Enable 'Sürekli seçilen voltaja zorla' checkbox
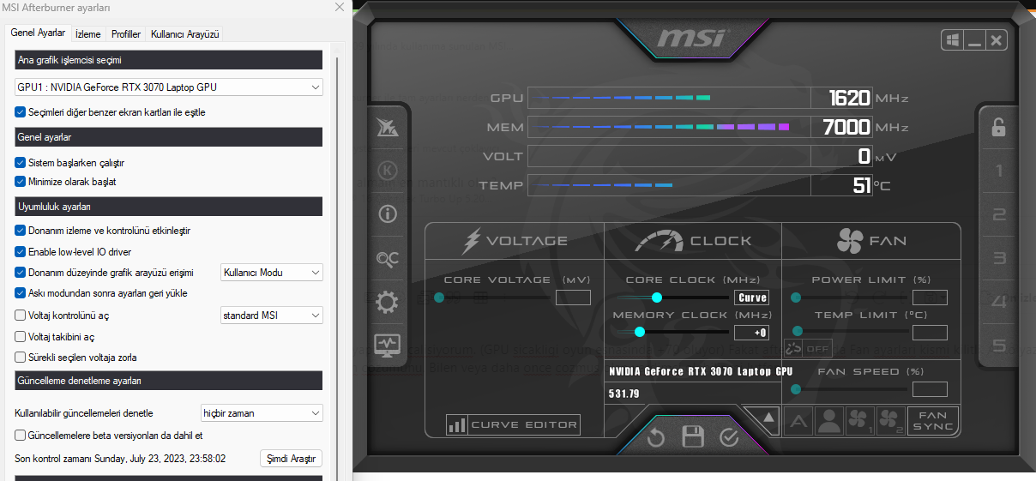1036x481 pixels. [x=21, y=358]
